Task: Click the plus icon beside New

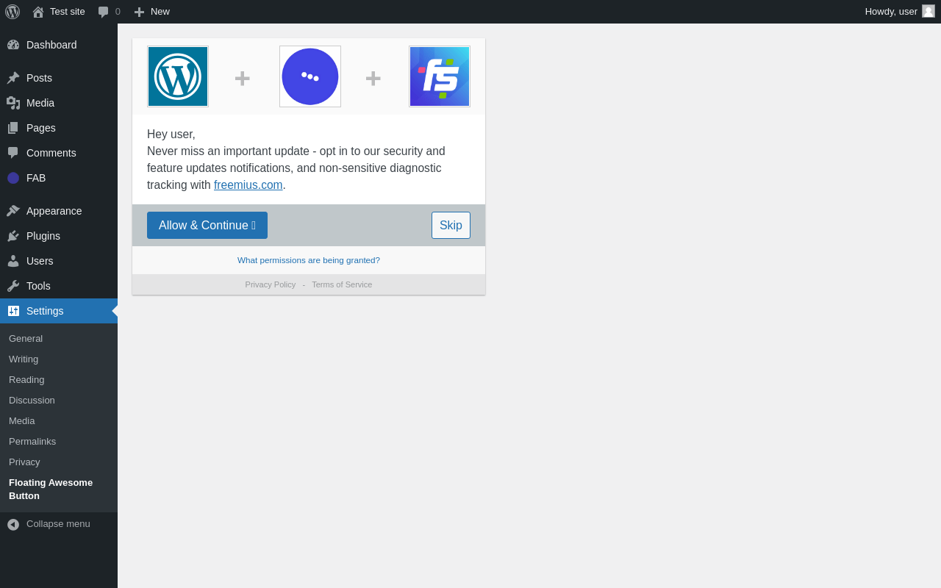Action: (x=139, y=12)
